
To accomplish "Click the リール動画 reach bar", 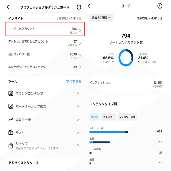I will (90, 153).
